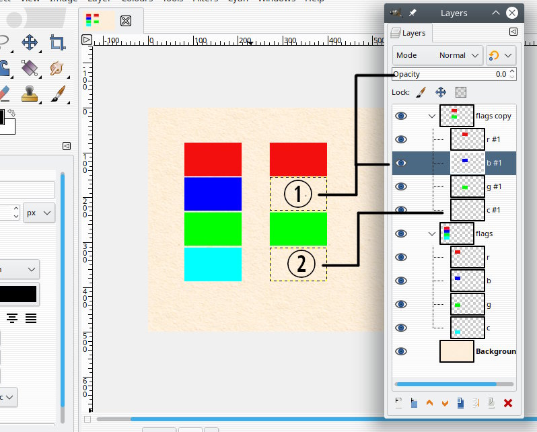Open the layer Mode Normal dropdown
Screen dimensions: 537x432
pyautogui.click(x=437, y=55)
